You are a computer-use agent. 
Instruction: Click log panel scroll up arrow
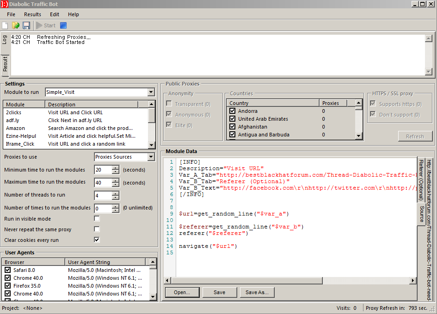(429, 38)
